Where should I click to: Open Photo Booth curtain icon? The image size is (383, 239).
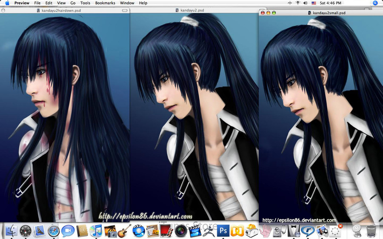[167, 230]
